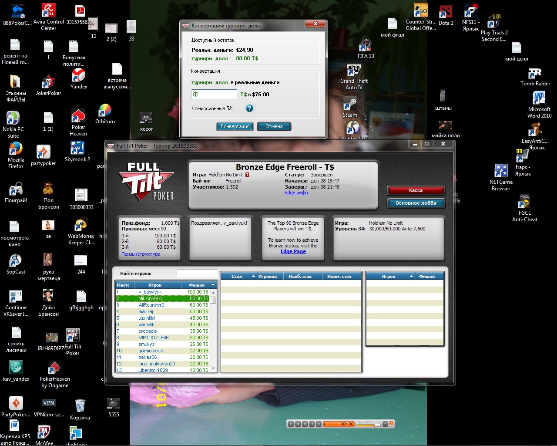Follow the Edge Page link
557x446 pixels.
[293, 251]
